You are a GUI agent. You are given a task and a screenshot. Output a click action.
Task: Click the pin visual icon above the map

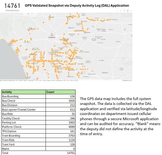[x=25, y=13]
